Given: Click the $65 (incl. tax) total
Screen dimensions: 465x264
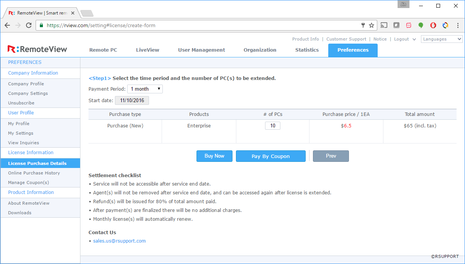Looking at the screenshot, I should (420, 126).
